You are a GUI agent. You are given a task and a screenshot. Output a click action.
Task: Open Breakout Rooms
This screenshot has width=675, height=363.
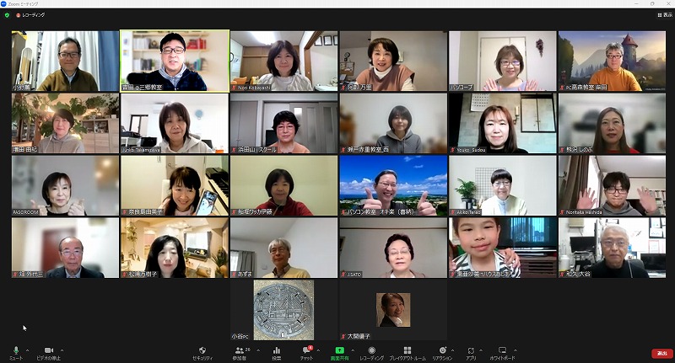point(408,352)
